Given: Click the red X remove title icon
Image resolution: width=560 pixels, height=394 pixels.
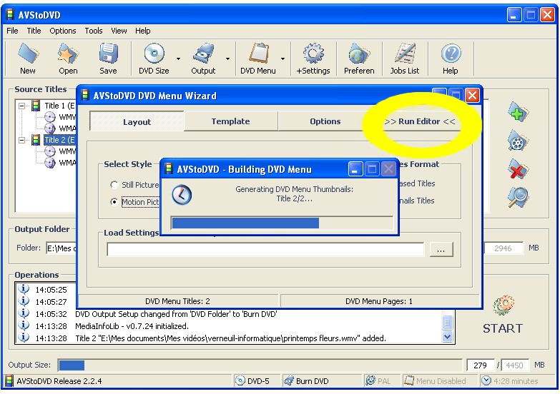Looking at the screenshot, I should 518,169.
